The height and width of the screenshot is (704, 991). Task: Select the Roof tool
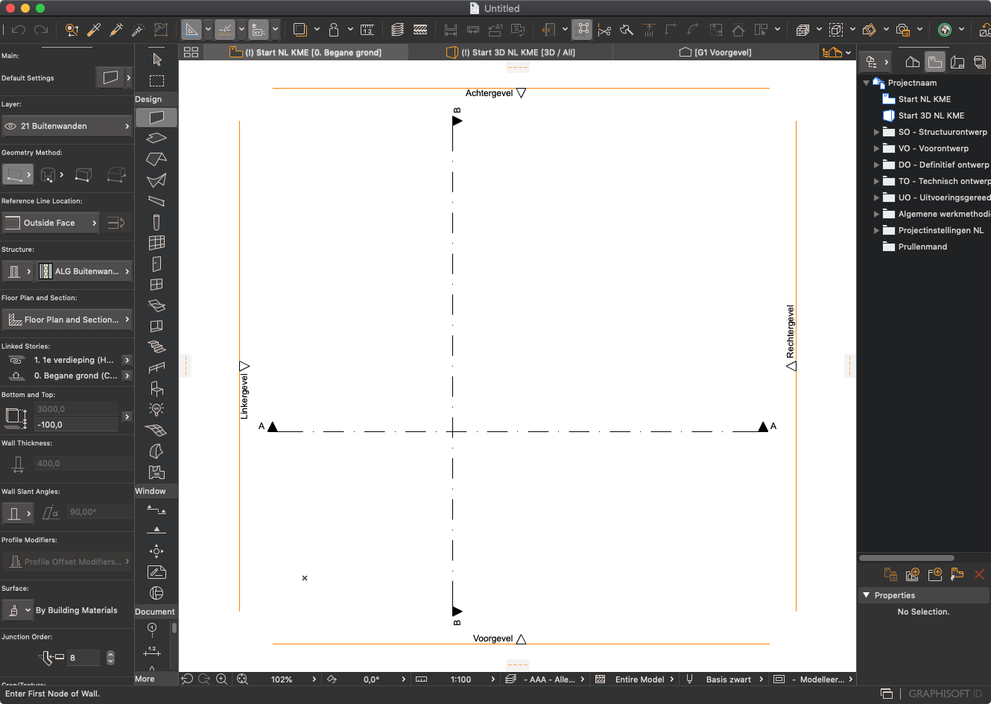(156, 159)
